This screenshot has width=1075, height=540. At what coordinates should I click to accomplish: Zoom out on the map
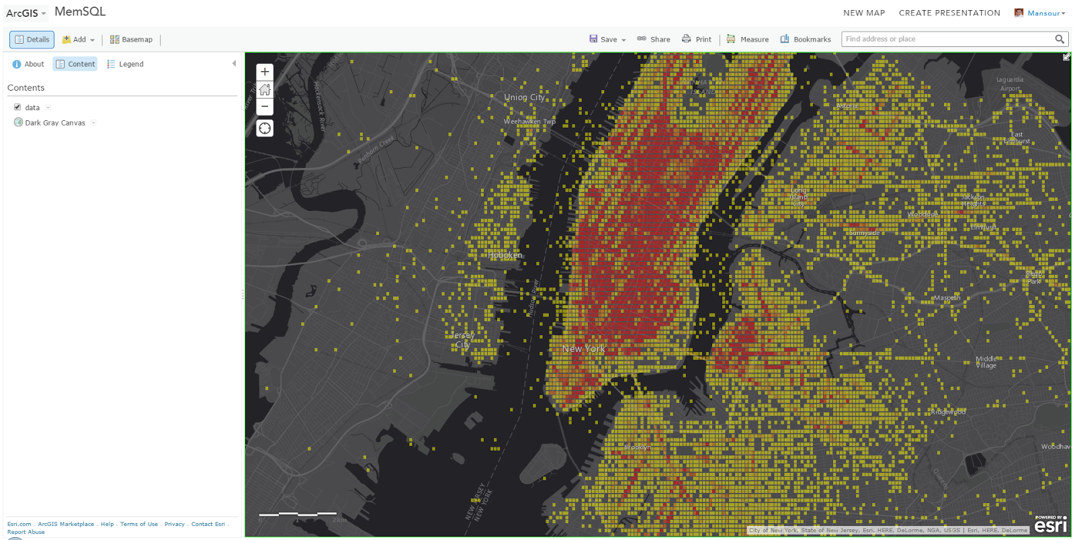265,107
